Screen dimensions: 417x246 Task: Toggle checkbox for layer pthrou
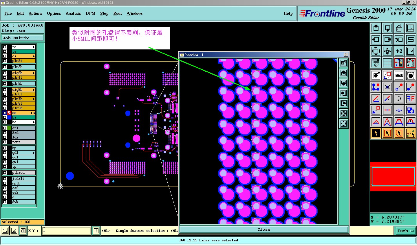tap(5, 173)
